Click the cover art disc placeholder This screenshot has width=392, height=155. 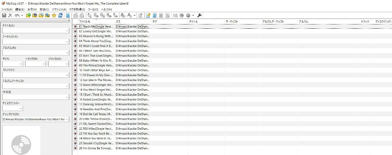pyautogui.click(x=21, y=145)
